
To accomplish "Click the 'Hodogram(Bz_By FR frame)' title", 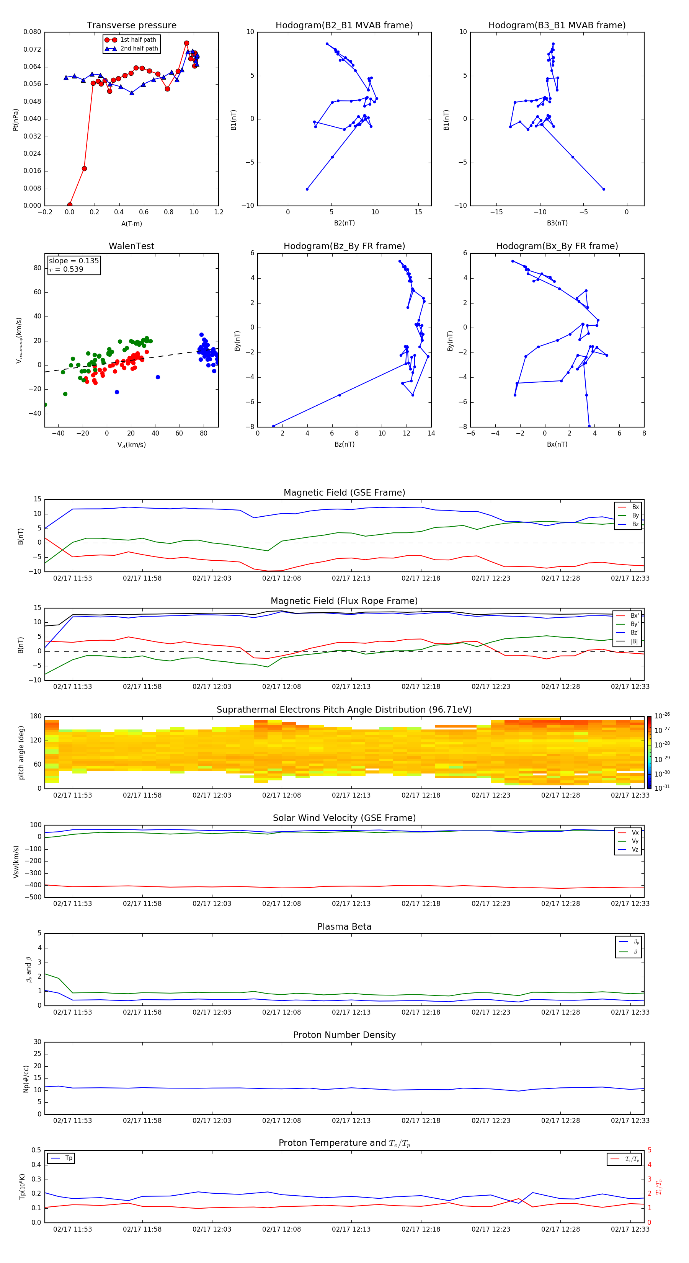I will pyautogui.click(x=344, y=246).
